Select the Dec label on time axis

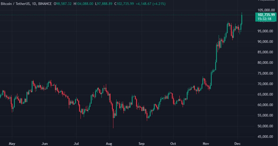237,143
